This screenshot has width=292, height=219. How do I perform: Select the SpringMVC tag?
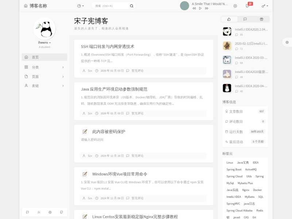[233, 204]
